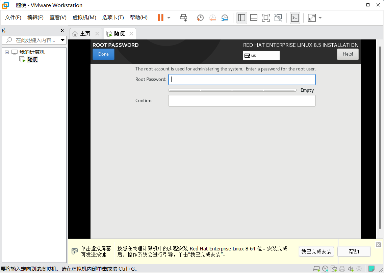384x273 pixels.
Task: Toggle the library sidebar view icon
Action: pyautogui.click(x=241, y=18)
